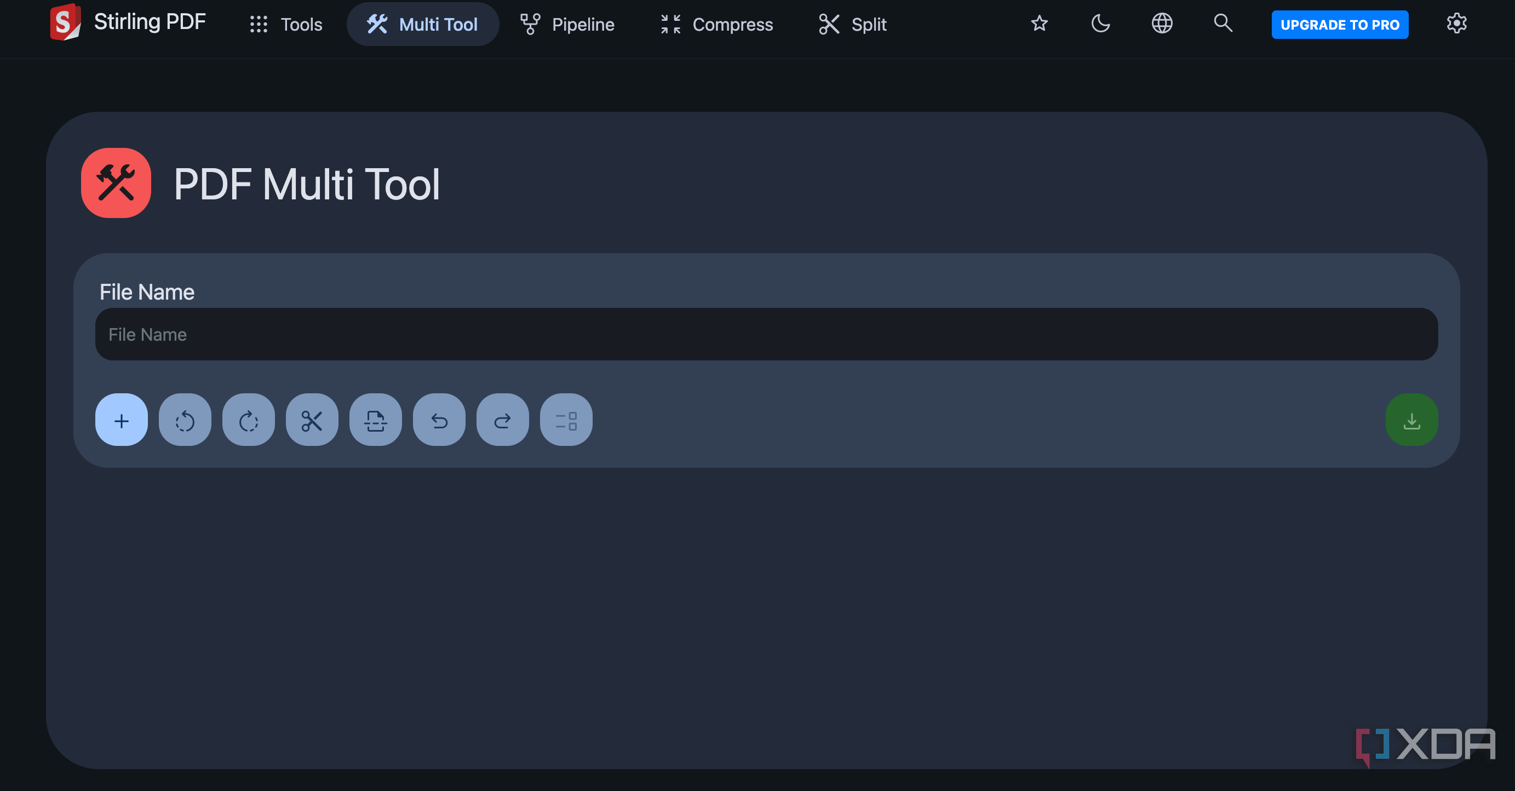This screenshot has height=791, width=1515.
Task: Rotate all pages clockwise
Action: tap(248, 420)
